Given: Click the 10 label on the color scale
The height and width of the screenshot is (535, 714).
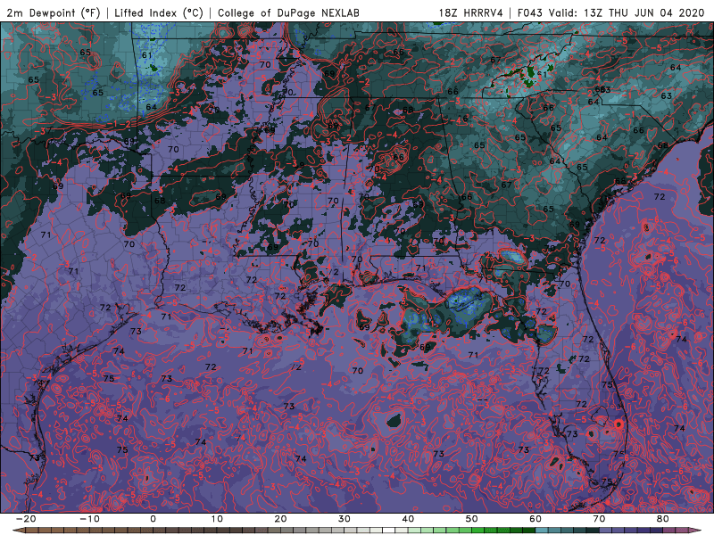Looking at the screenshot, I should coord(217,519).
